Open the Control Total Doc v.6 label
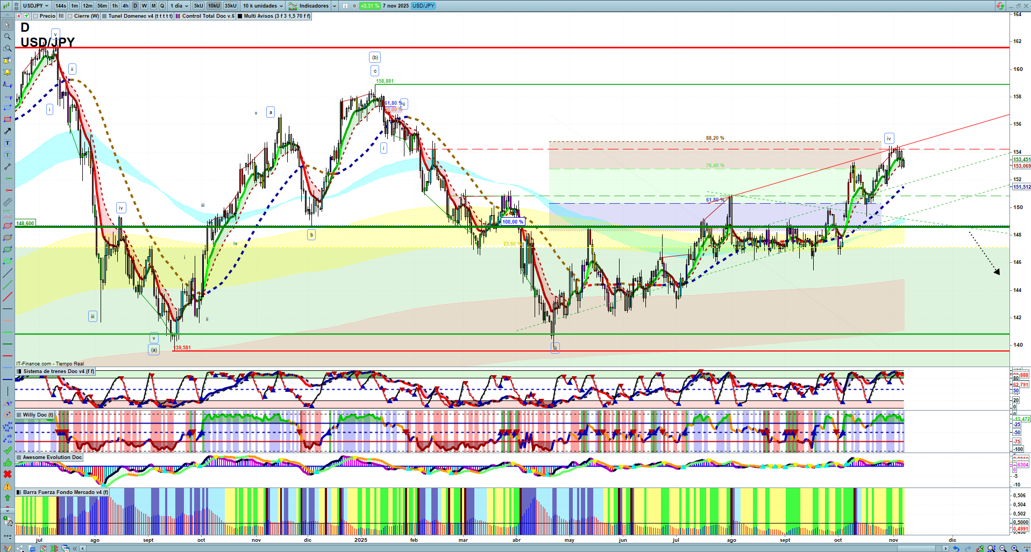This screenshot has height=552, width=1031. (x=208, y=16)
